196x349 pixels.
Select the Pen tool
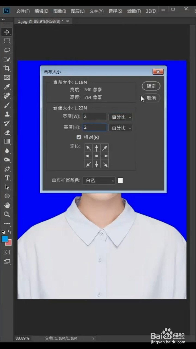pos(7,169)
